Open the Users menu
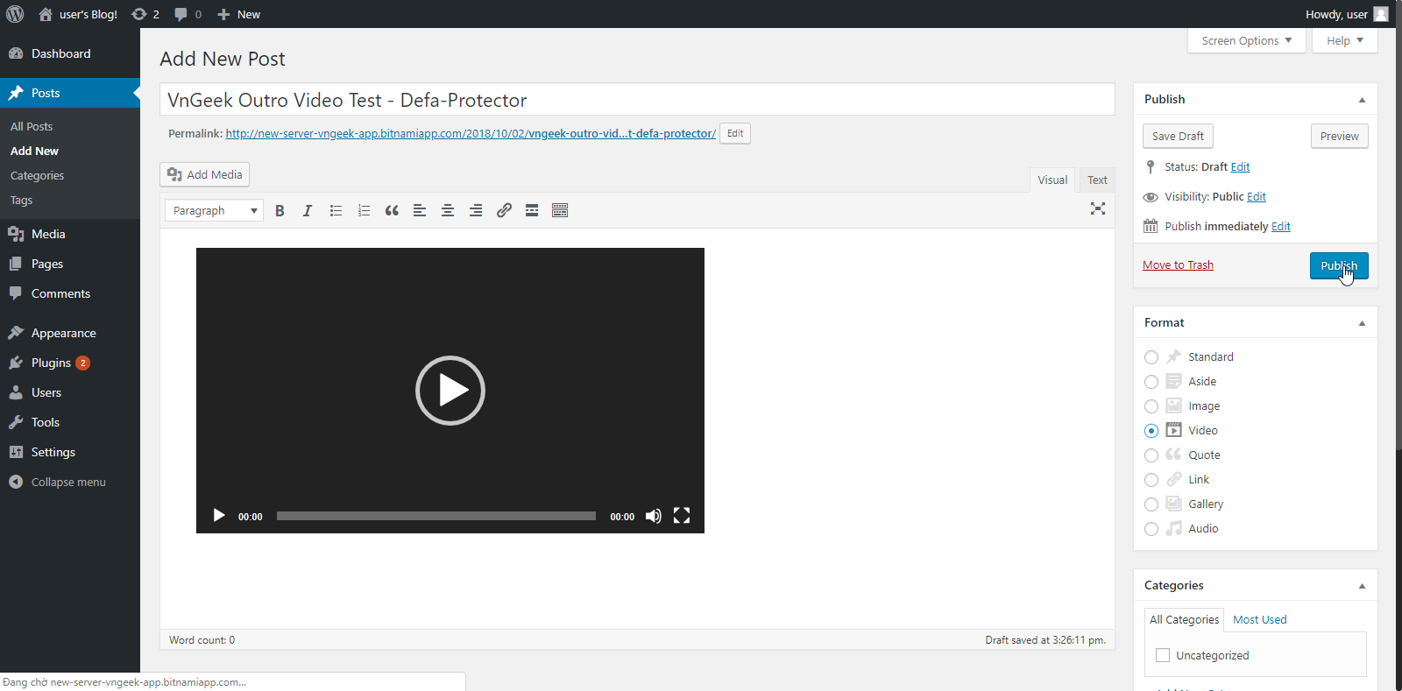Screen dimensions: 1402x691 point(70,392)
